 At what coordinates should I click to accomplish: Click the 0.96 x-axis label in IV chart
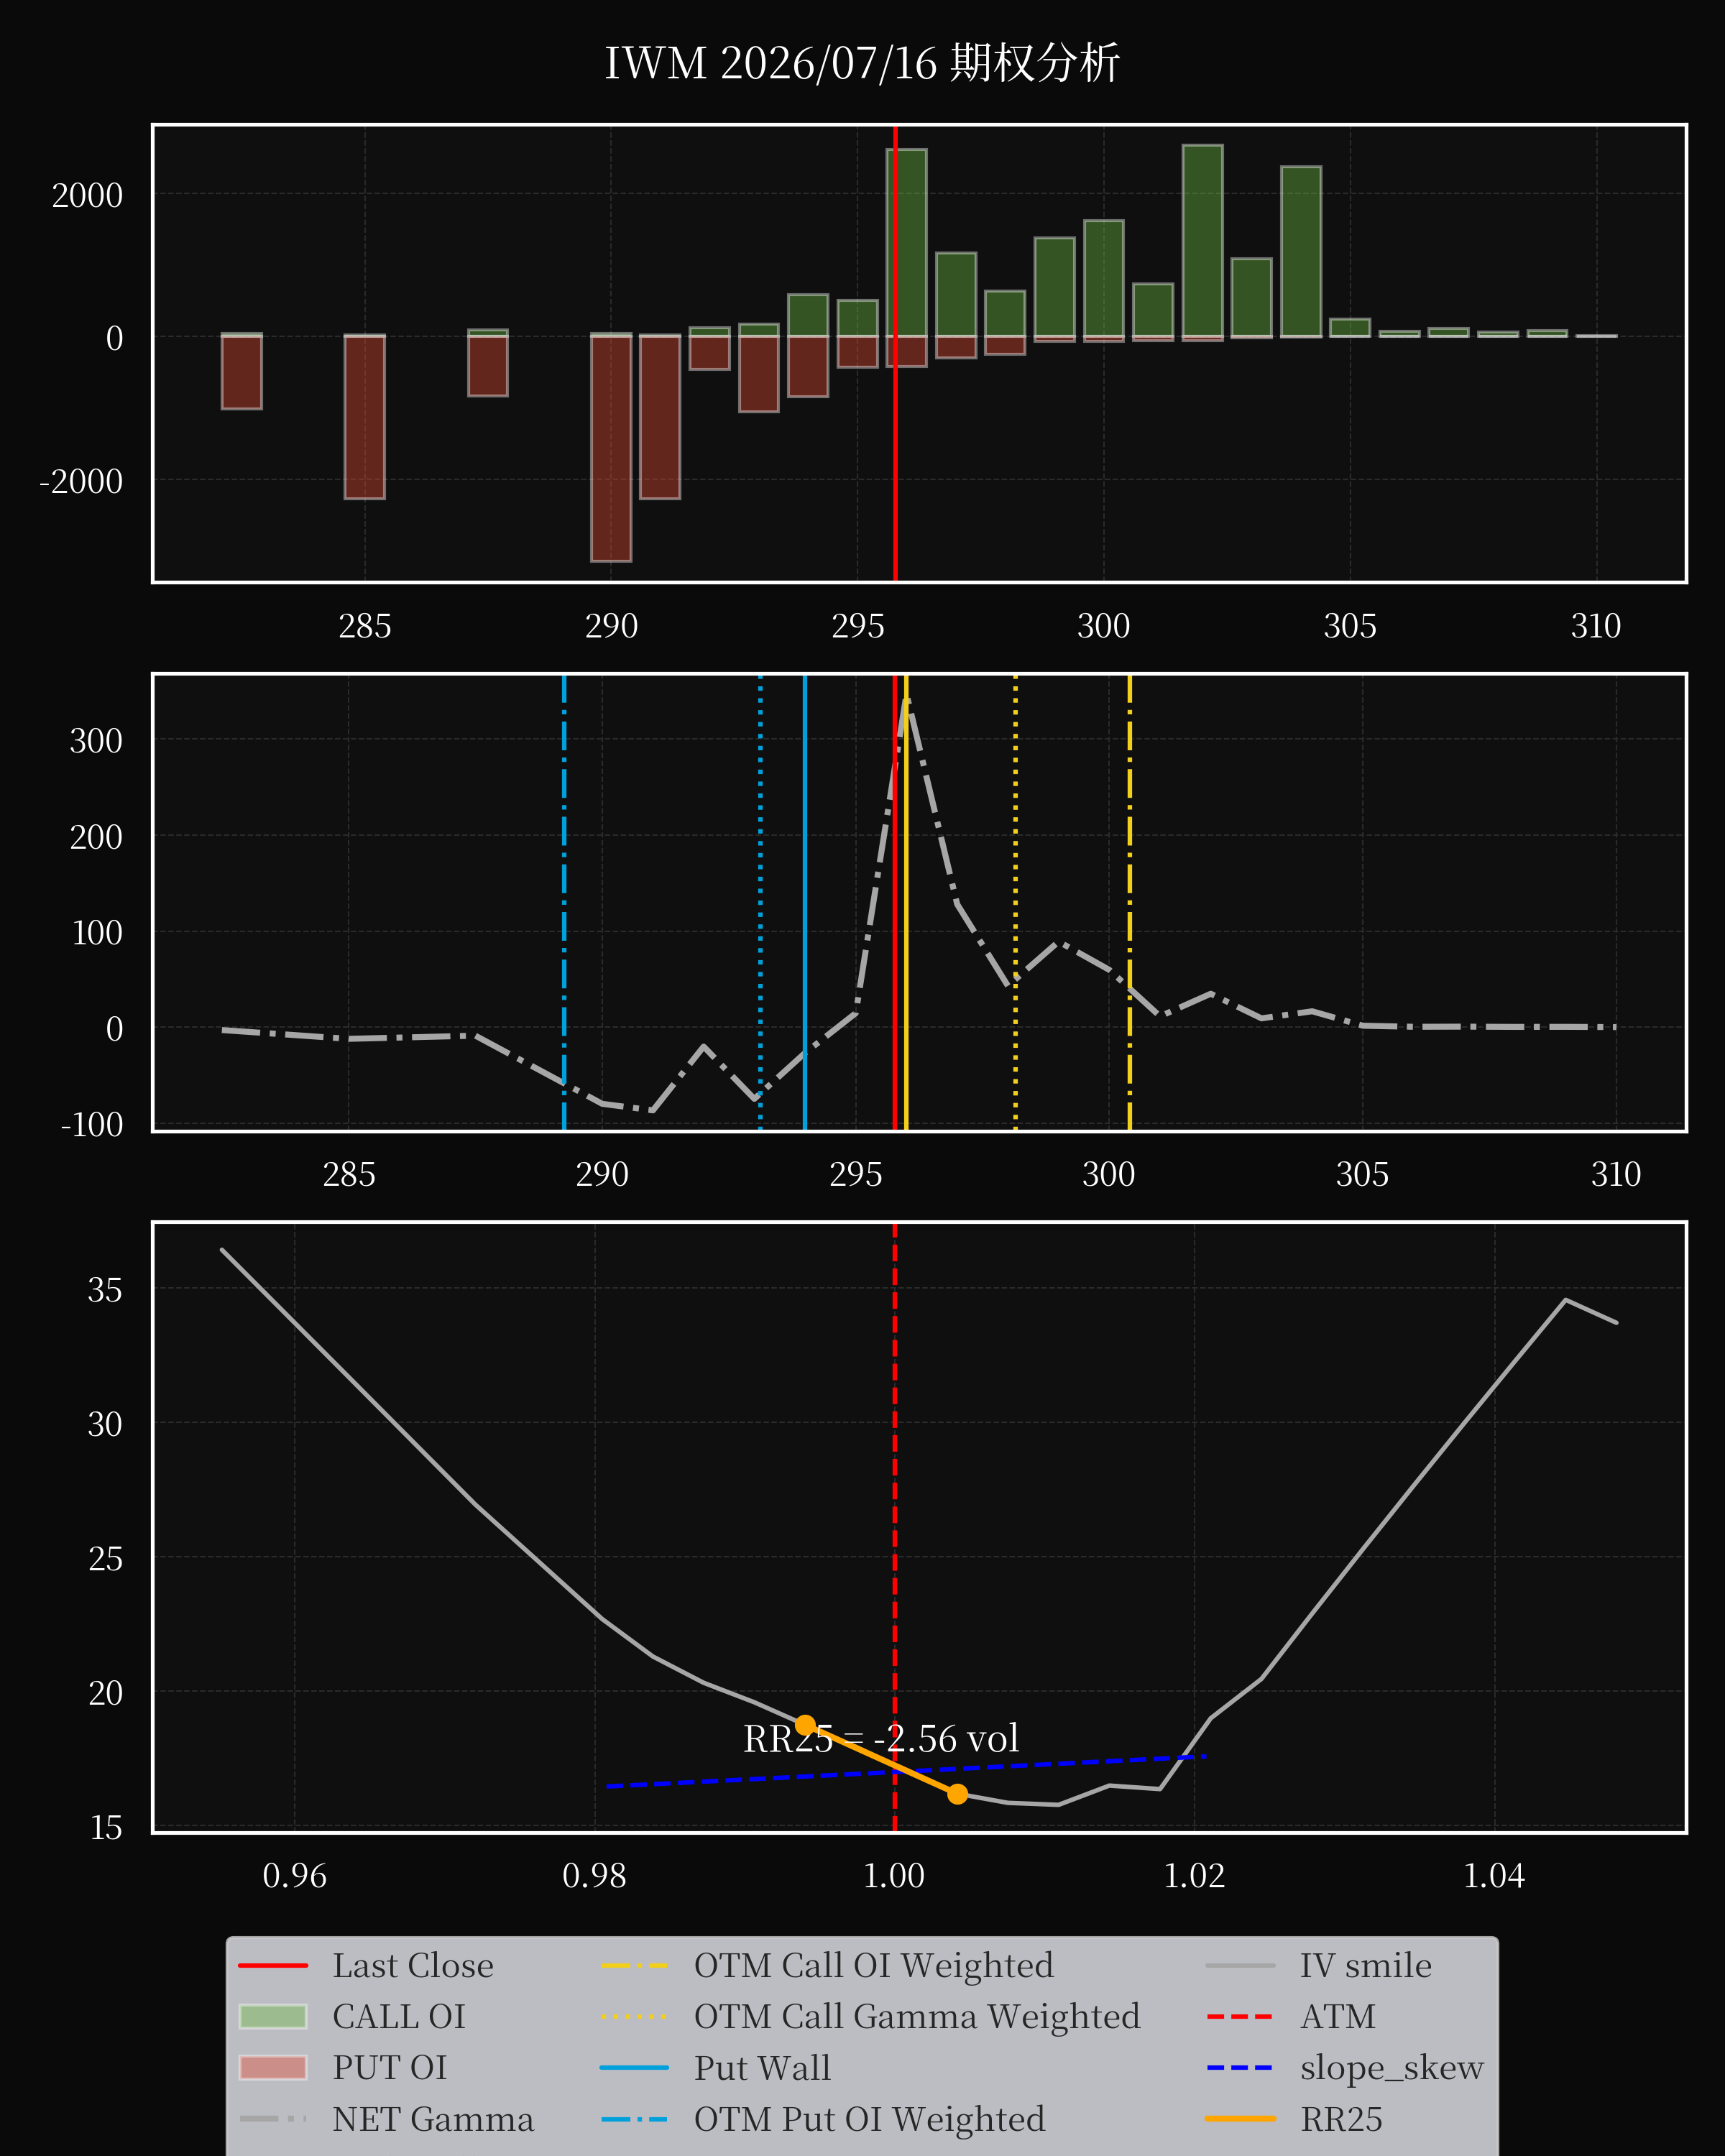294,1876
